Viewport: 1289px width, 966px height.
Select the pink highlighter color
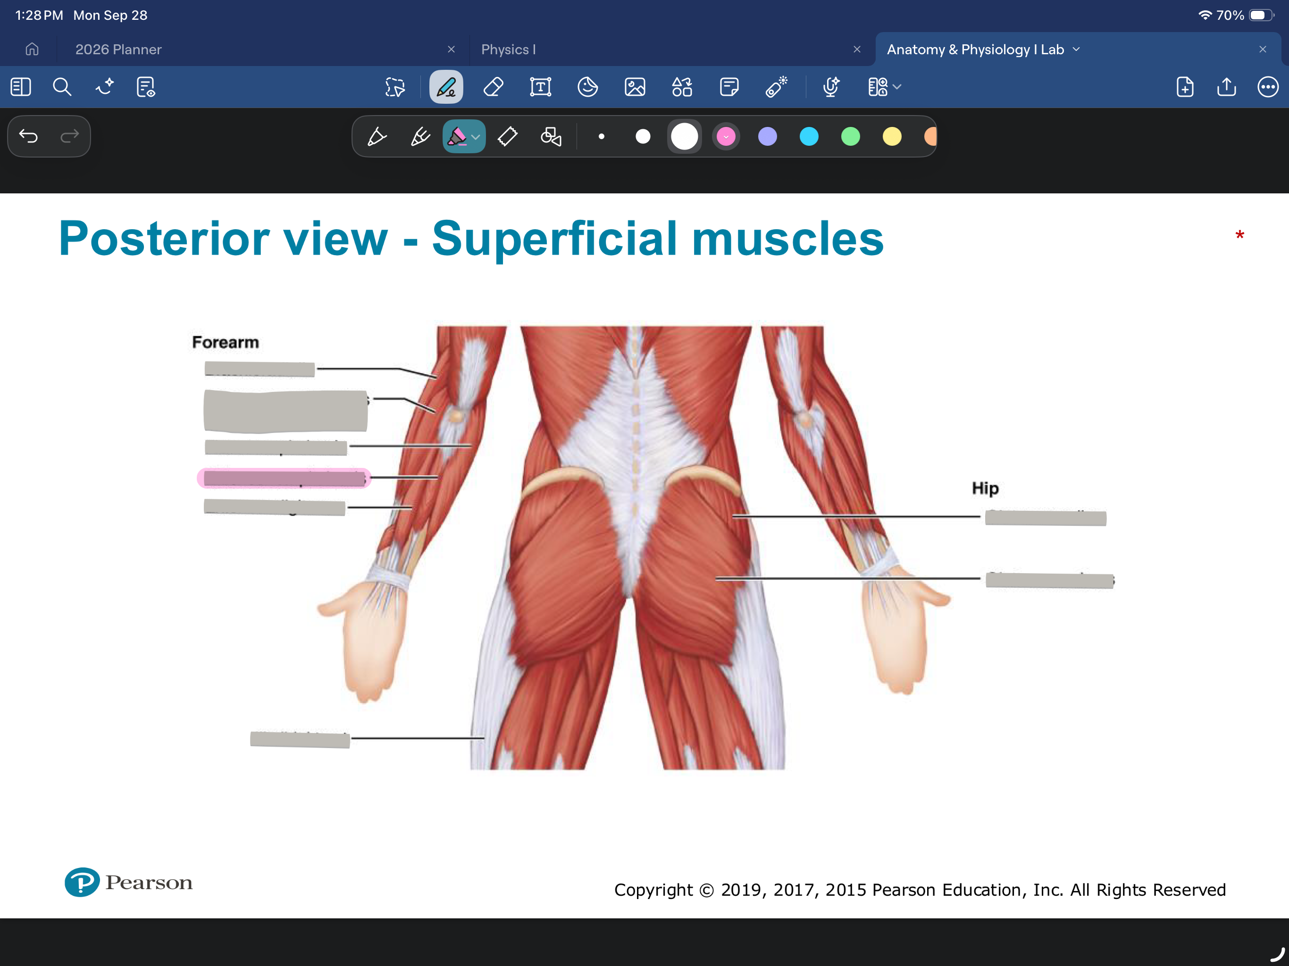point(726,137)
